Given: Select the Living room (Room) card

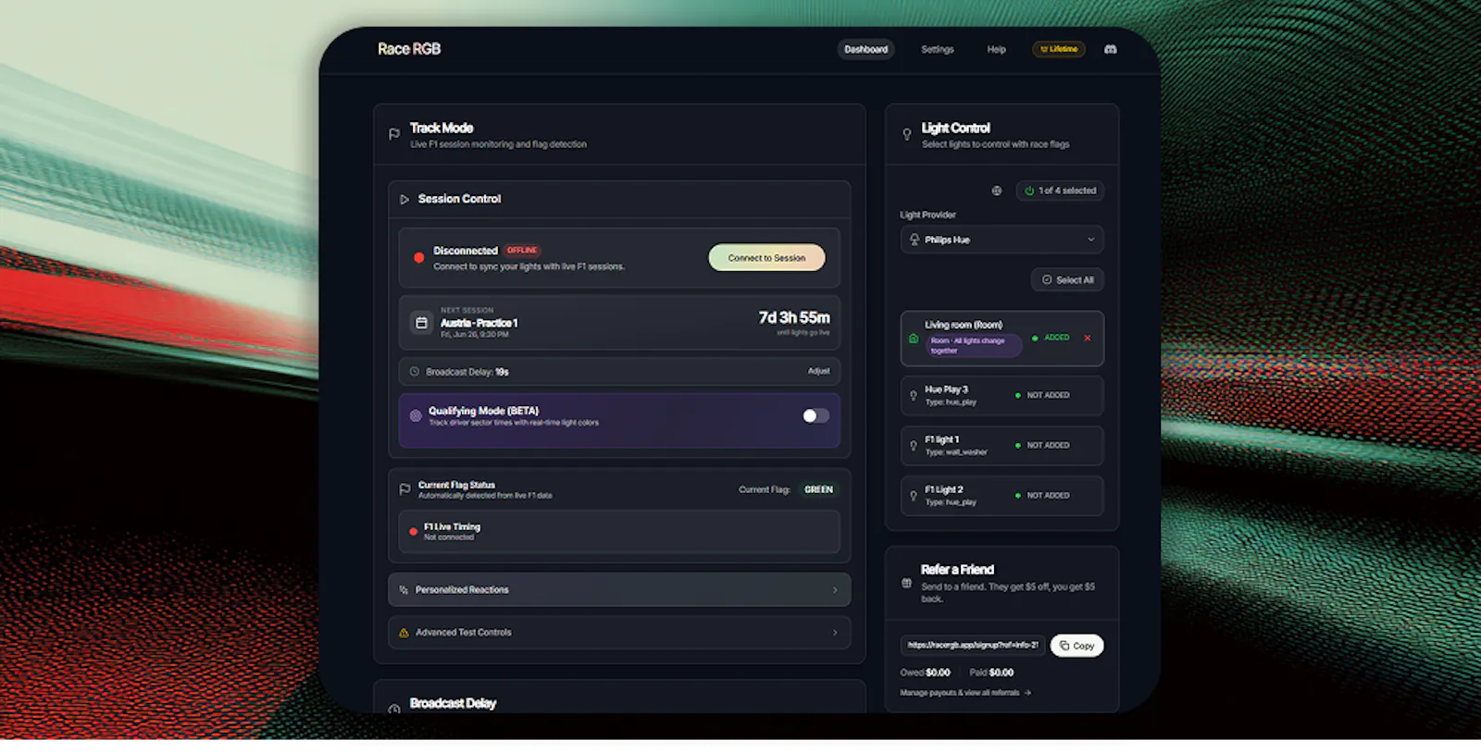Looking at the screenshot, I should pyautogui.click(x=1002, y=339).
